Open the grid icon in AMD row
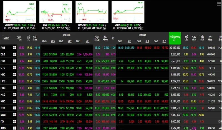The height and width of the screenshot is (130, 222). coord(15,128)
